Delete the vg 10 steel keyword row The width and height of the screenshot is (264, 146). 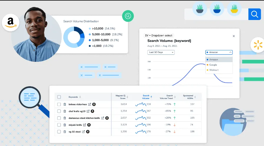point(65,132)
